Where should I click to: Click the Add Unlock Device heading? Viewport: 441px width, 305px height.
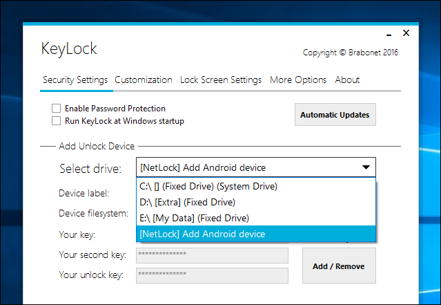97,146
